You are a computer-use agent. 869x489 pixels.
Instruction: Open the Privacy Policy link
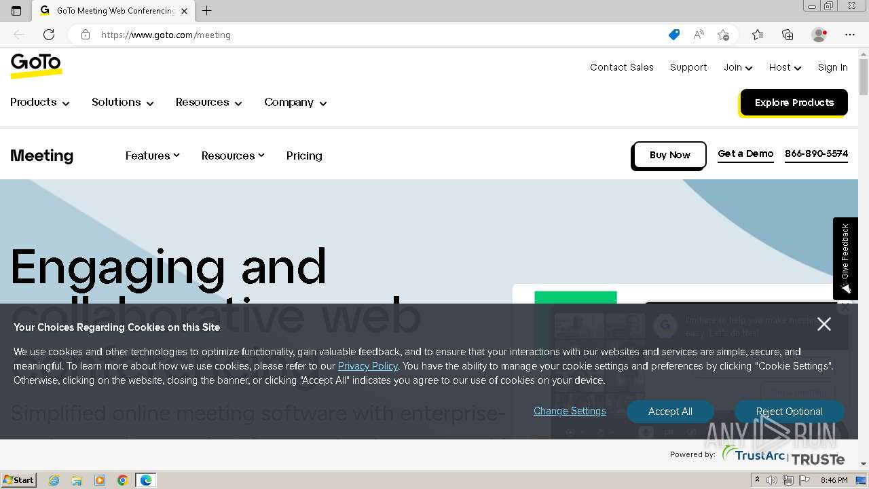(368, 366)
